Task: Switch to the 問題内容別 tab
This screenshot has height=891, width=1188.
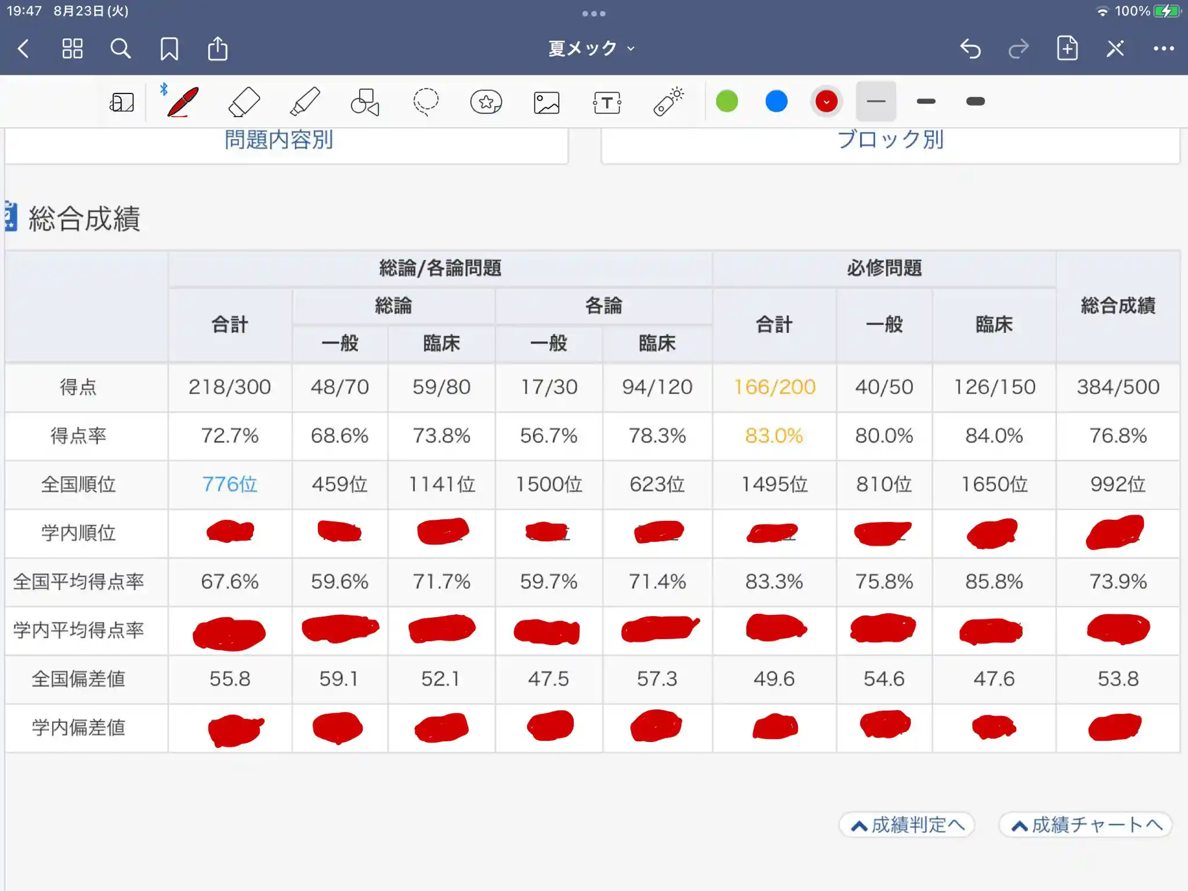Action: click(279, 141)
